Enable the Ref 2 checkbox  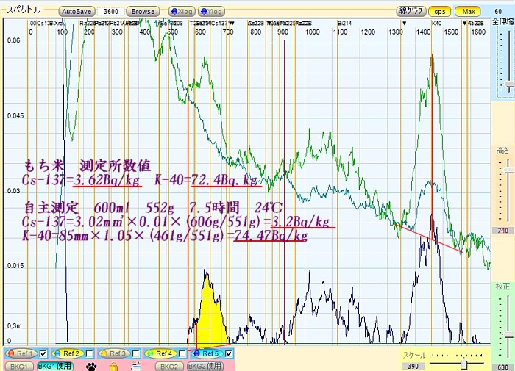tap(89, 354)
